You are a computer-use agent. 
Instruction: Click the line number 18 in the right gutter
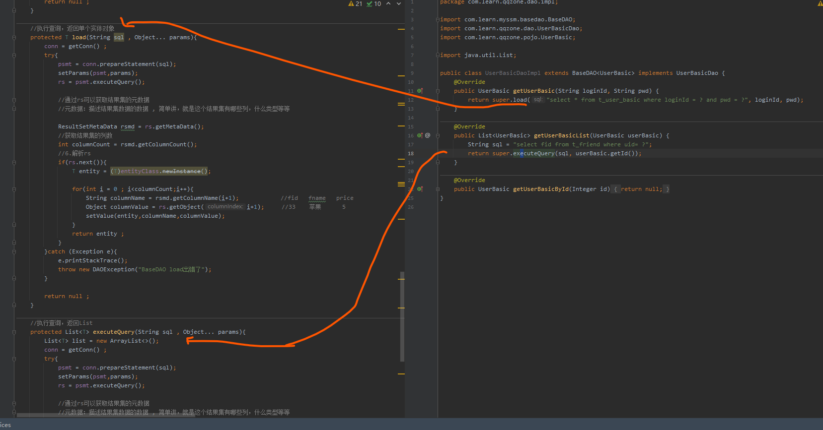coord(411,153)
